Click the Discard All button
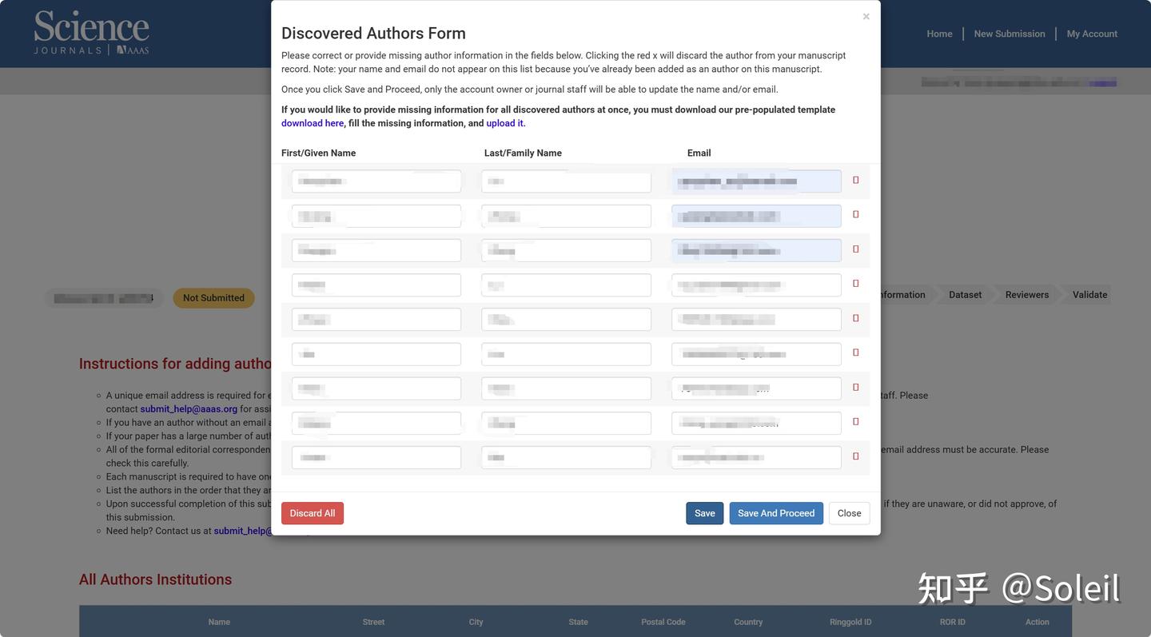The image size is (1151, 637). click(x=313, y=513)
